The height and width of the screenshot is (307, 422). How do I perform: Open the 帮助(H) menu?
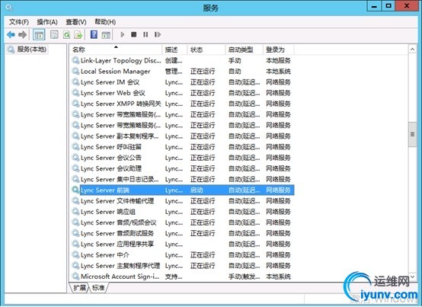tap(105, 22)
